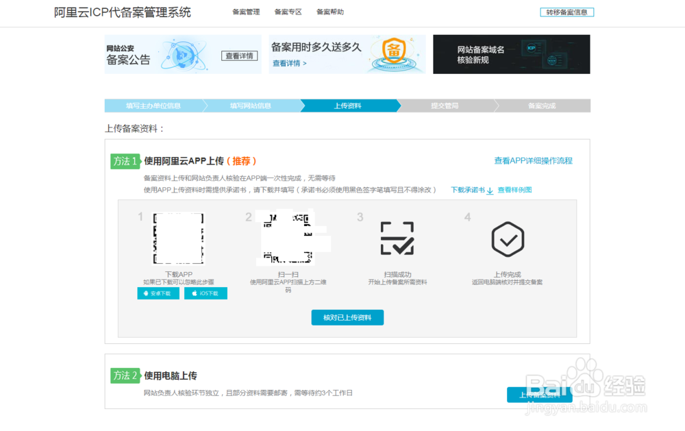
Task: Open 查看样例图 link
Action: [x=514, y=190]
